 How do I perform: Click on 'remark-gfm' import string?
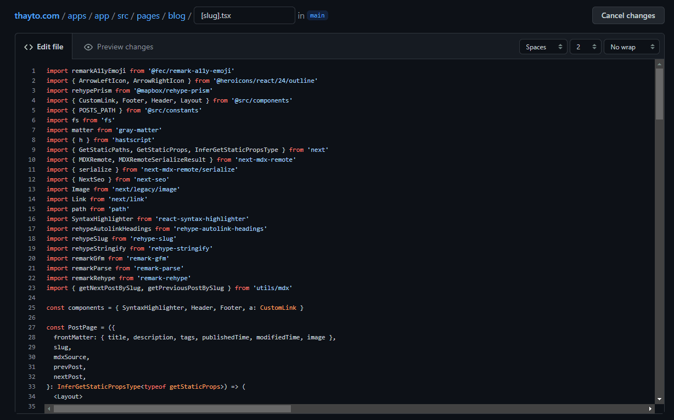pyautogui.click(x=148, y=258)
